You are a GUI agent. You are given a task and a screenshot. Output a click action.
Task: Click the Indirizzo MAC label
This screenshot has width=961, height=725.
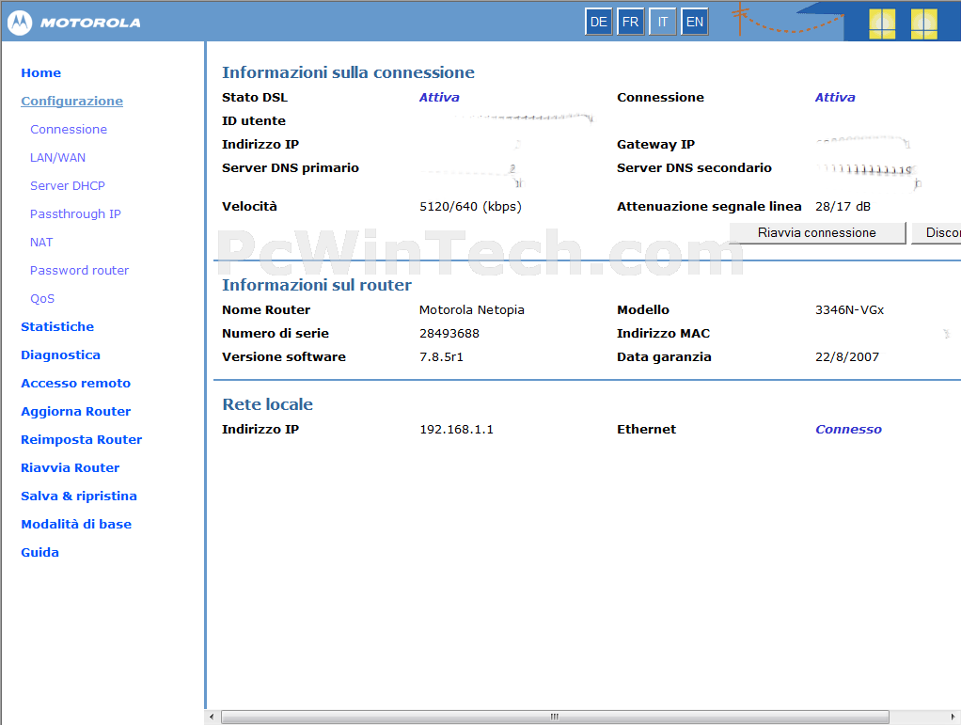pyautogui.click(x=663, y=334)
